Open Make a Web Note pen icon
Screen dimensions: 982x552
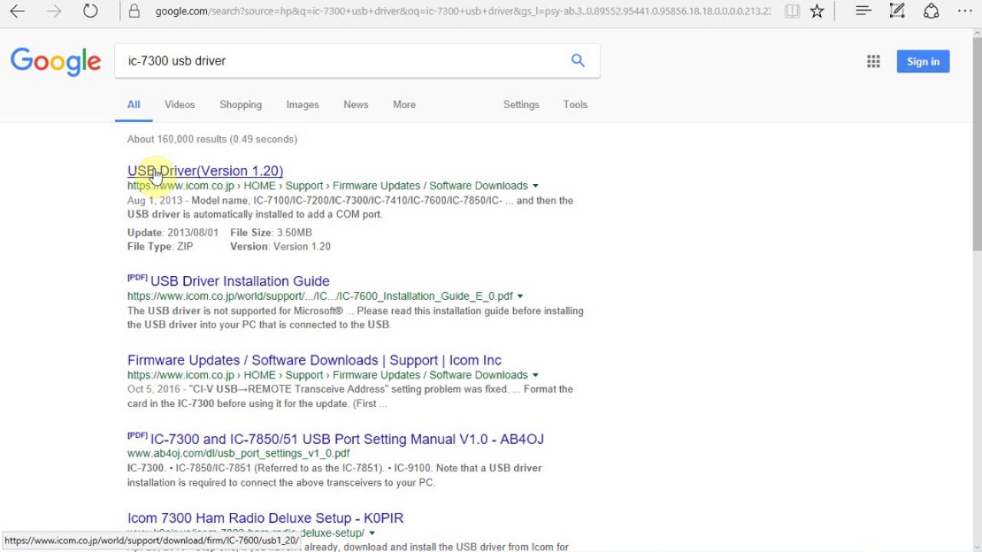tap(897, 11)
